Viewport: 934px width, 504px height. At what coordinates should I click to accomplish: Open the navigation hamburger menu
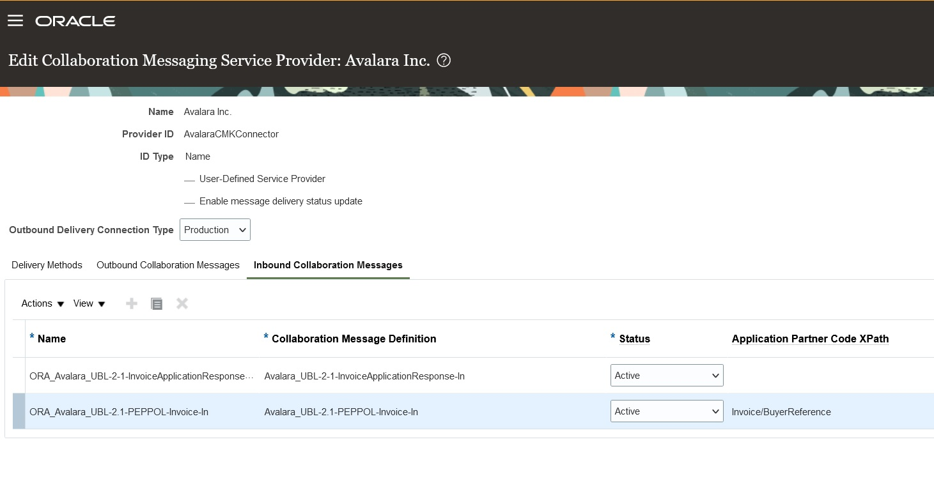coord(15,20)
